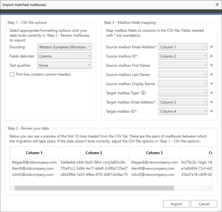Viewport: 222px width, 212px height.
Task: Clear the Source mailbox First Name mapping
Action: click(211, 65)
